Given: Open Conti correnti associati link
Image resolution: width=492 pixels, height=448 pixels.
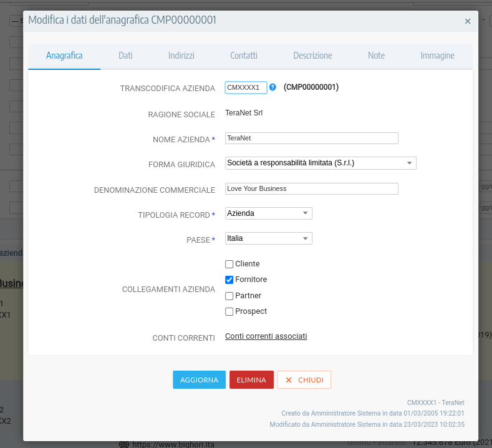Looking at the screenshot, I should point(266,336).
